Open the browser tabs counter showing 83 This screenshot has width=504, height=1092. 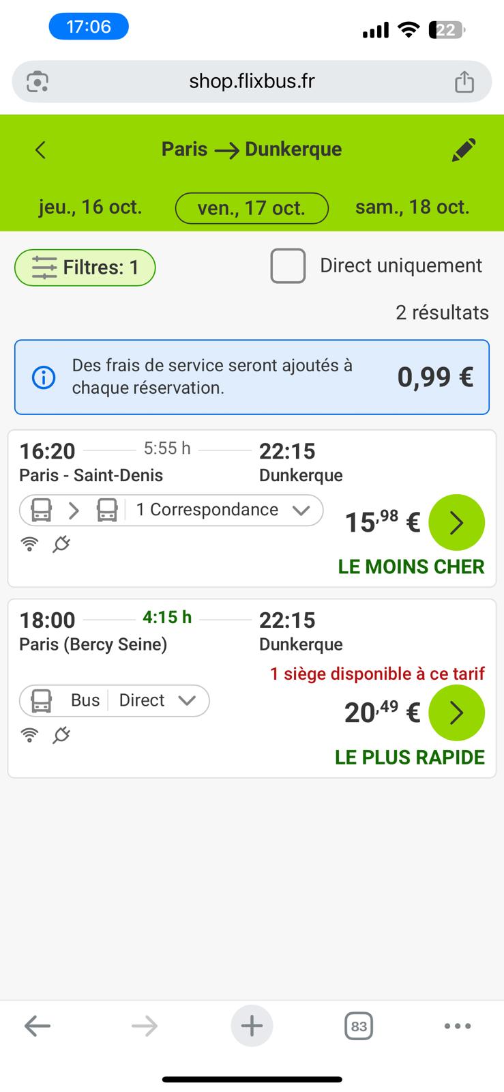point(359,1026)
